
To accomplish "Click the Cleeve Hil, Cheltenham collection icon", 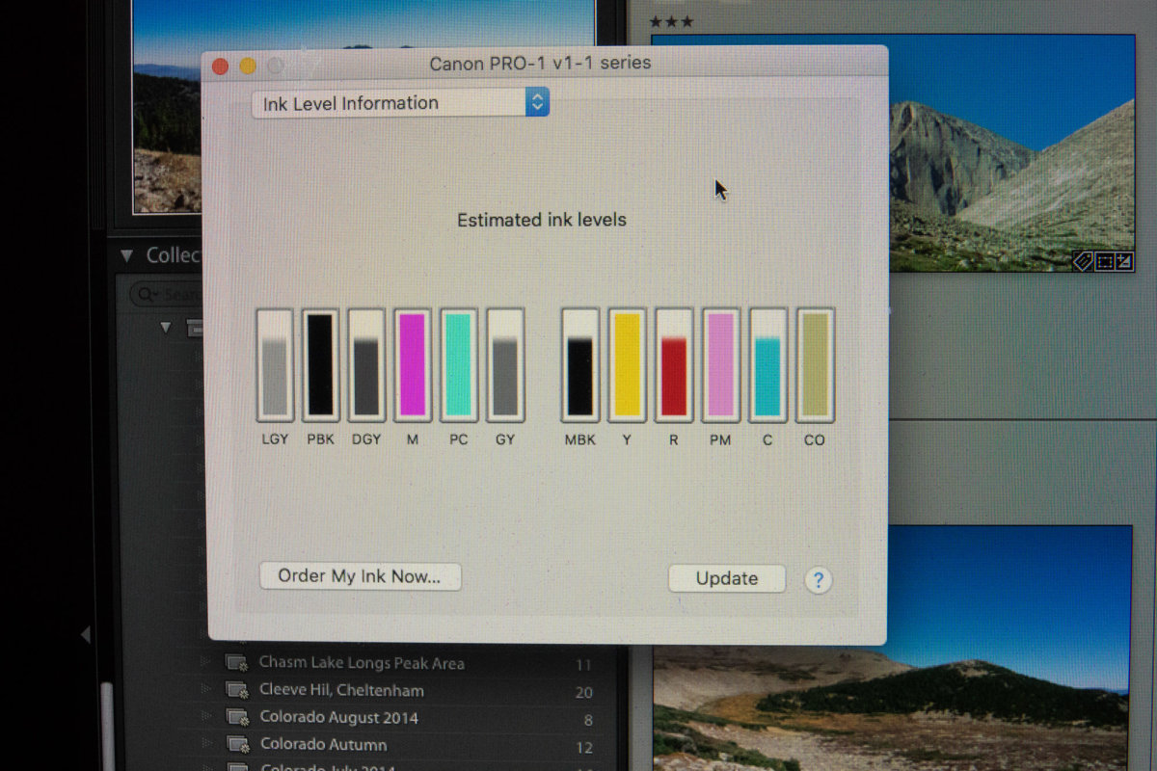I will (x=236, y=691).
